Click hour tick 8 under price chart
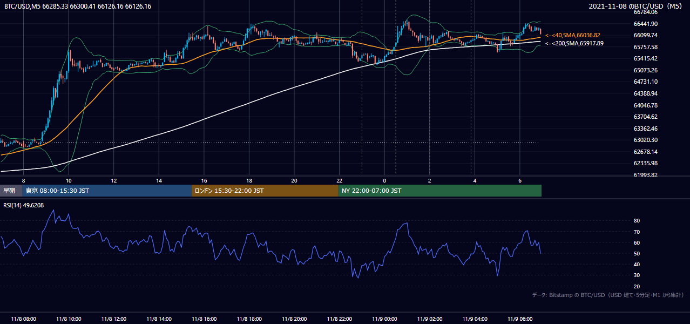 [x=23, y=180]
